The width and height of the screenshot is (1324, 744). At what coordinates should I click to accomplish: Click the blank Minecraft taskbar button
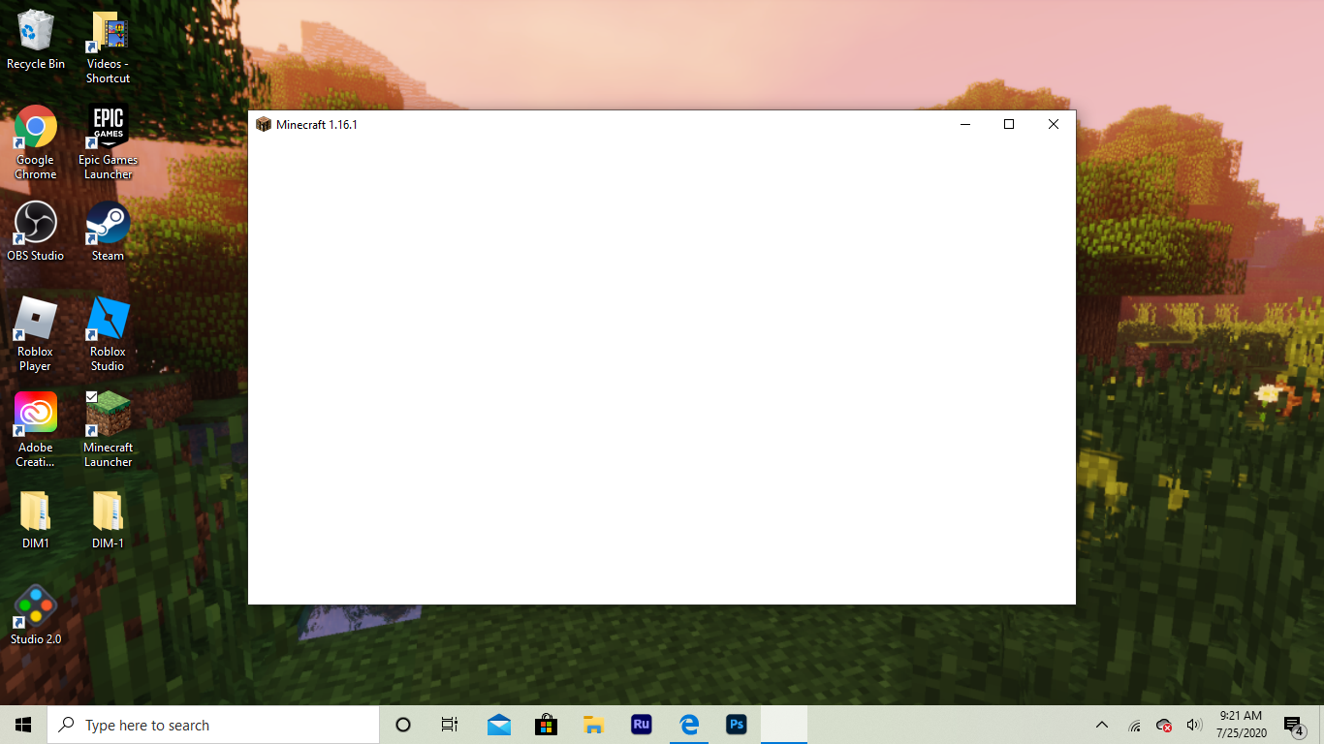784,725
